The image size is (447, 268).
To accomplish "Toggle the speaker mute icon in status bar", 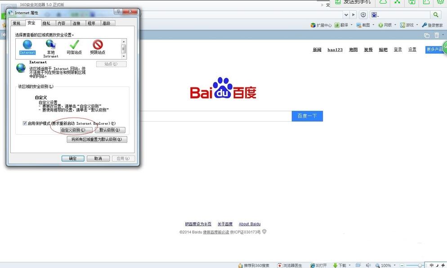I will click(368, 265).
